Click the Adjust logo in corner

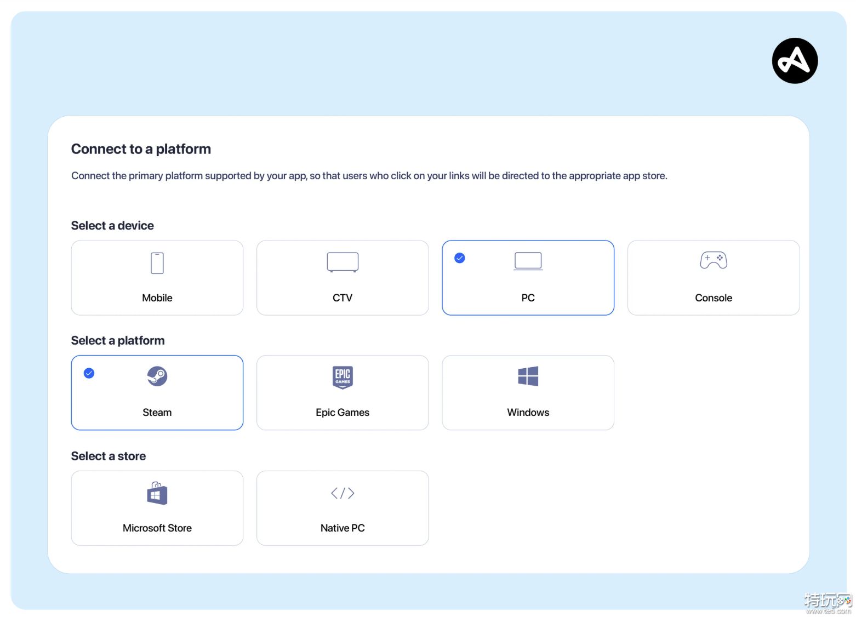(x=795, y=61)
